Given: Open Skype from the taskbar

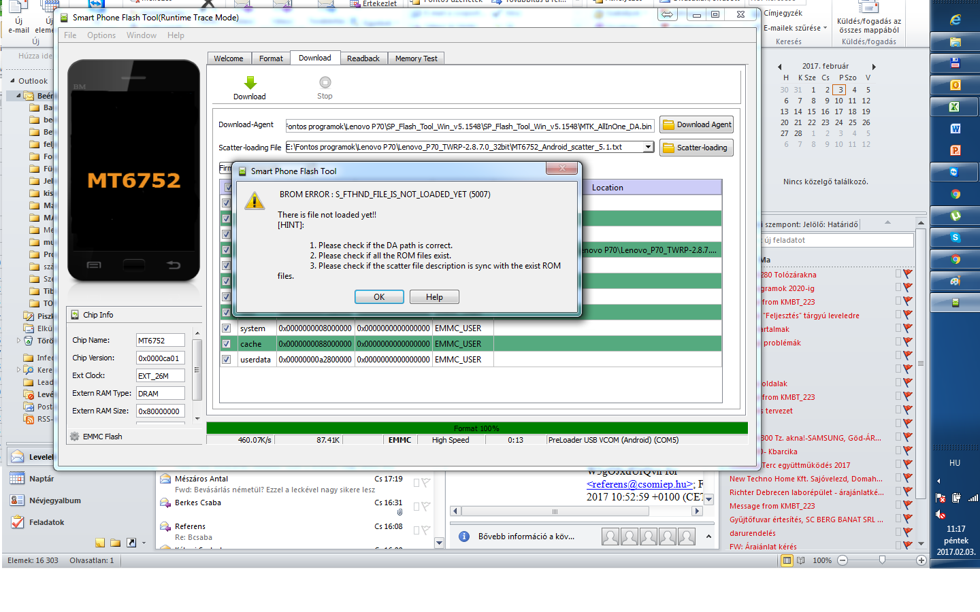Looking at the screenshot, I should (955, 237).
